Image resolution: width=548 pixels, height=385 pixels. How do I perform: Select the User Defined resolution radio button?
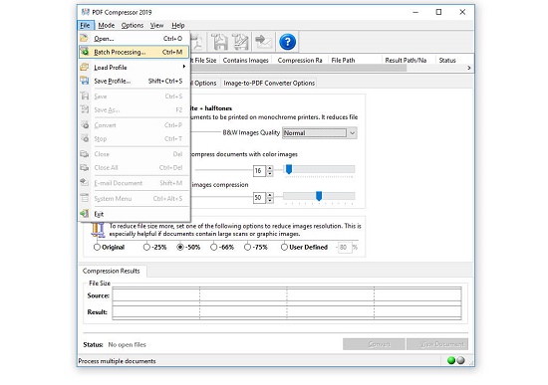pos(284,247)
